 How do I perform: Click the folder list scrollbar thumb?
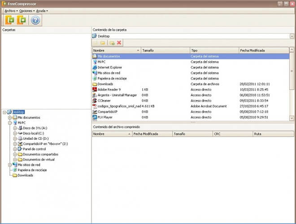tap(292, 71)
